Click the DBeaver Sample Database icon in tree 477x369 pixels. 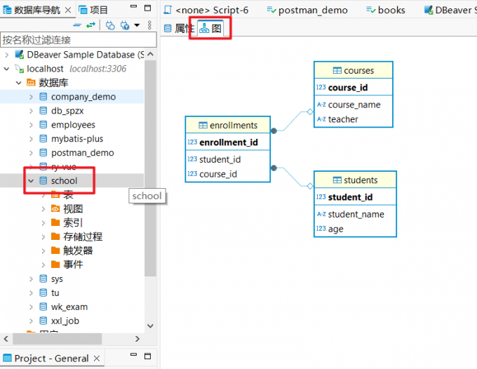(x=20, y=55)
